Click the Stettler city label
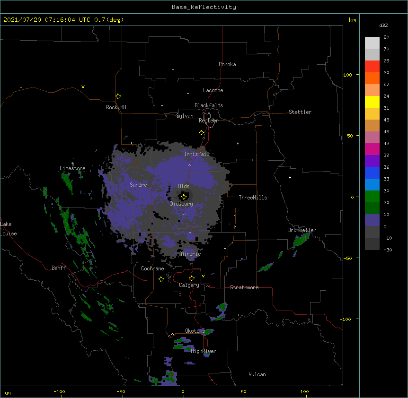408x398 pixels. (x=300, y=112)
